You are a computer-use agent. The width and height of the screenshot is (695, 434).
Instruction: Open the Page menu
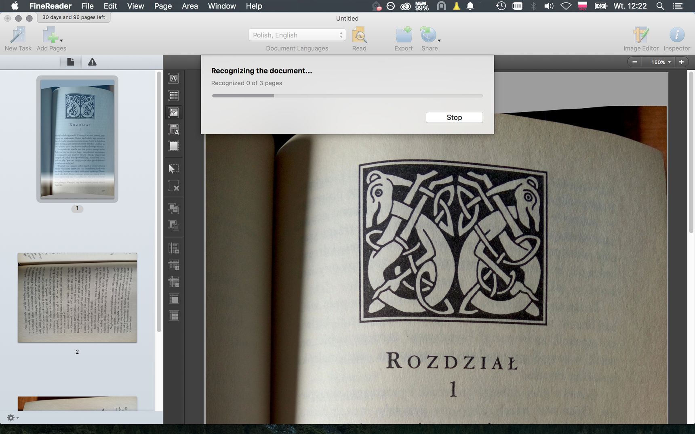coord(163,6)
